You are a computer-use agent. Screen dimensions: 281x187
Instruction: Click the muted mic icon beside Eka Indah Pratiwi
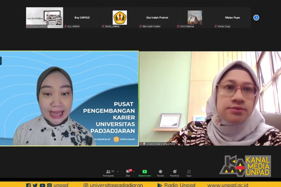141,26
